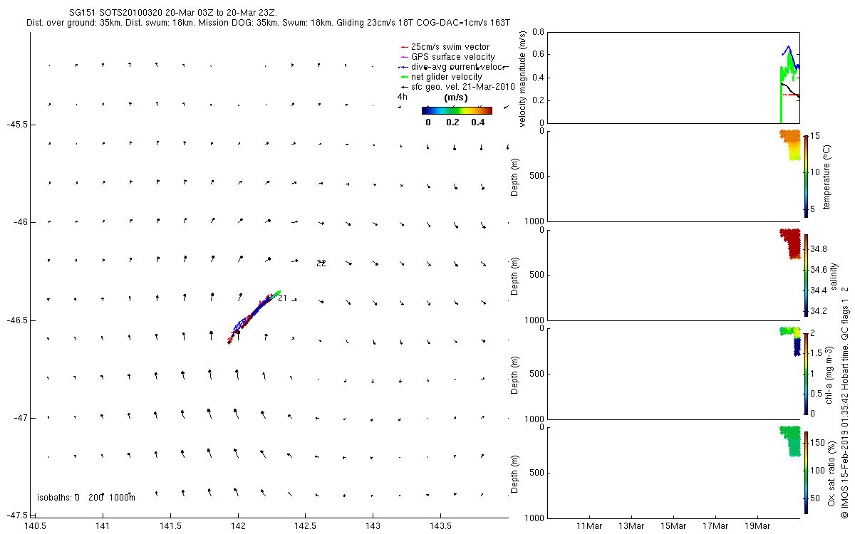
Task: Click the 34.8 tick on the salinity colorbar
Action: pyautogui.click(x=819, y=250)
